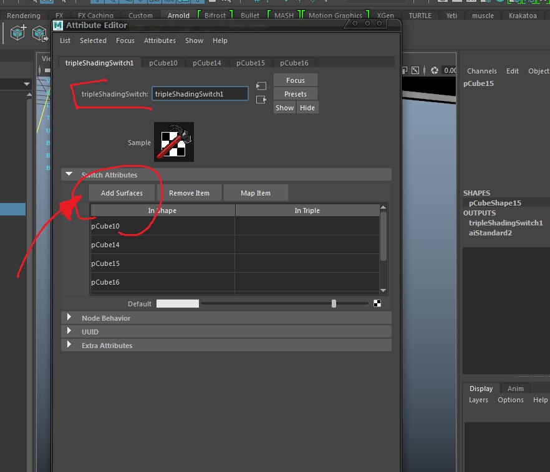Viewport: 550px width, 472px height.
Task: Open the Motion Graphics shelf tab
Action: [x=335, y=16]
